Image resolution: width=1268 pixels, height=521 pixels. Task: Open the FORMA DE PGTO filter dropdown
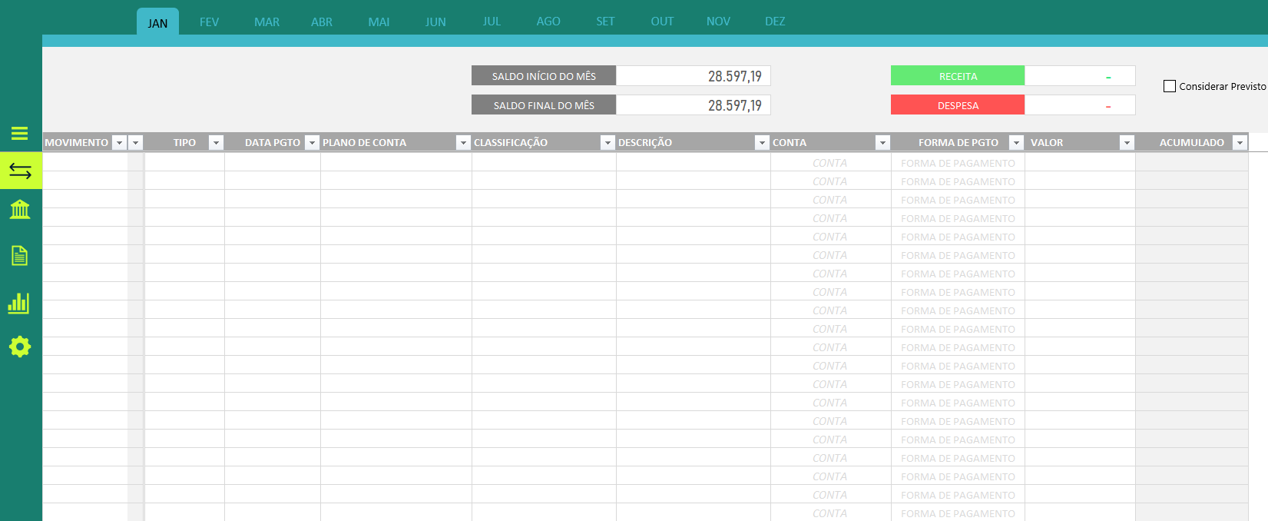(x=1016, y=143)
